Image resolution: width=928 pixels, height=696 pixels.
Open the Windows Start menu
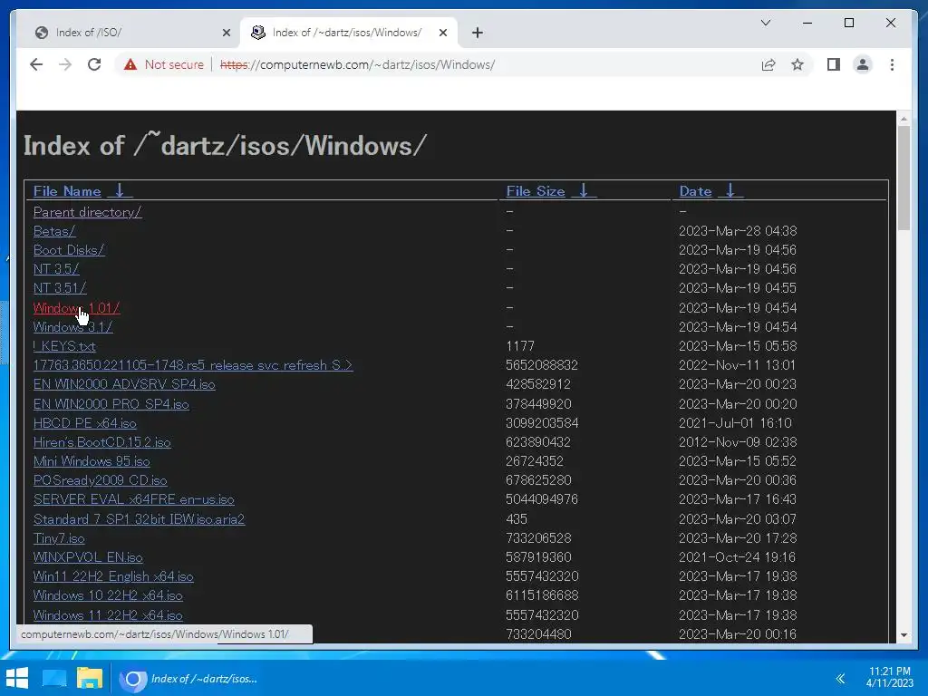[16, 678]
